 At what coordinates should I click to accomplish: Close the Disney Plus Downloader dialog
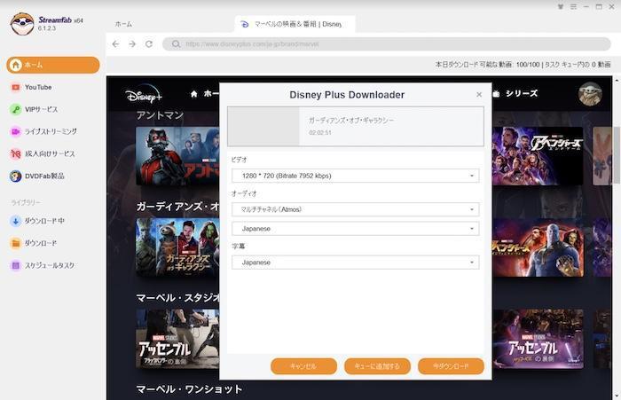click(479, 94)
